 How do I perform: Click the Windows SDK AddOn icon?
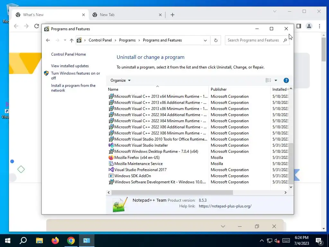coord(111,176)
